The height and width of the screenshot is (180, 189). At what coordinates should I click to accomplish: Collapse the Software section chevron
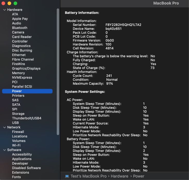point(5,150)
